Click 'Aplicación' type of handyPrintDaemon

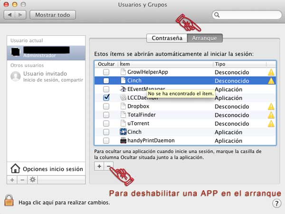(x=228, y=141)
